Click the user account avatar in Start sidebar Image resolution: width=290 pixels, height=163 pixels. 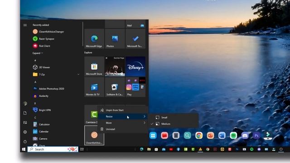[25, 104]
